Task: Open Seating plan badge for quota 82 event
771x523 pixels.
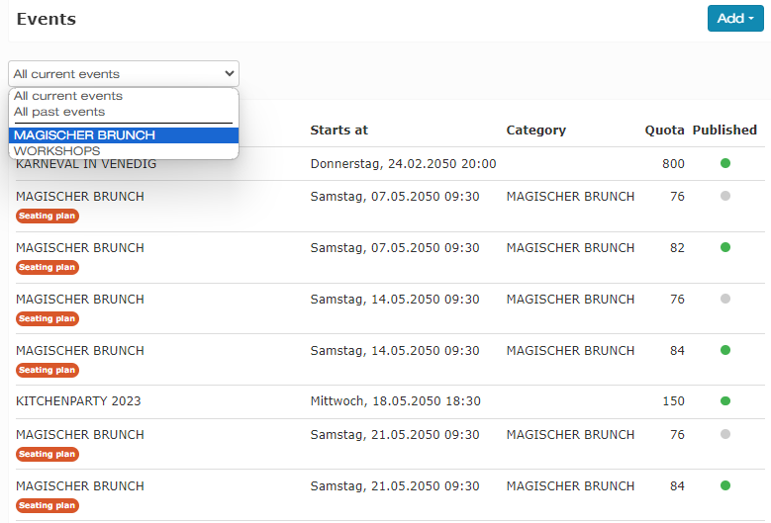Action: (48, 267)
